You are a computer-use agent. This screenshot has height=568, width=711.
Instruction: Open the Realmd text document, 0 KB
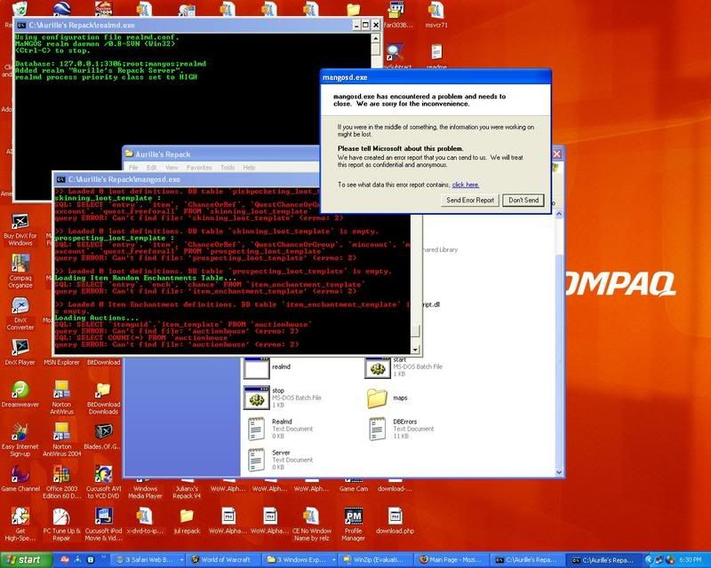[x=280, y=429]
